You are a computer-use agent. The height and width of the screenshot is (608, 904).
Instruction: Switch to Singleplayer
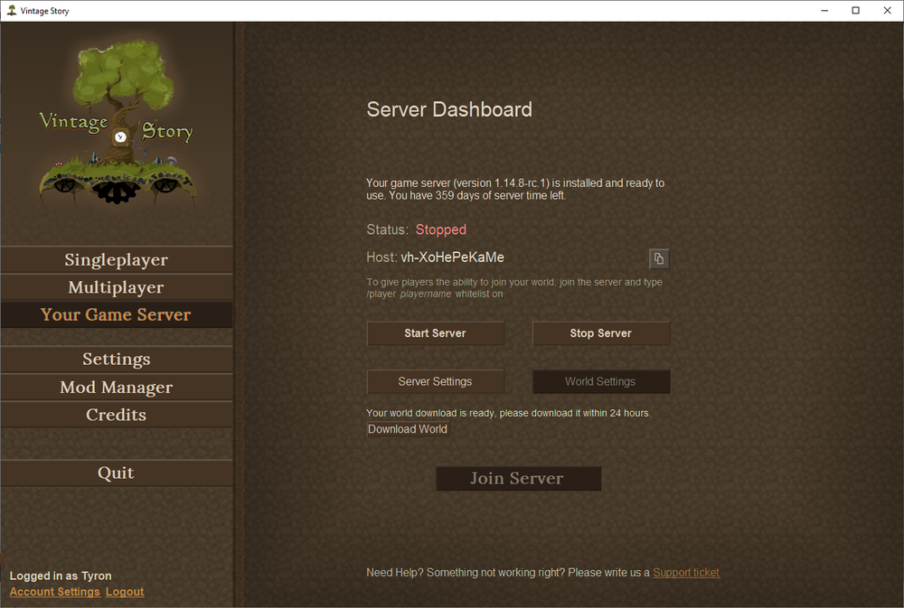pyautogui.click(x=116, y=259)
